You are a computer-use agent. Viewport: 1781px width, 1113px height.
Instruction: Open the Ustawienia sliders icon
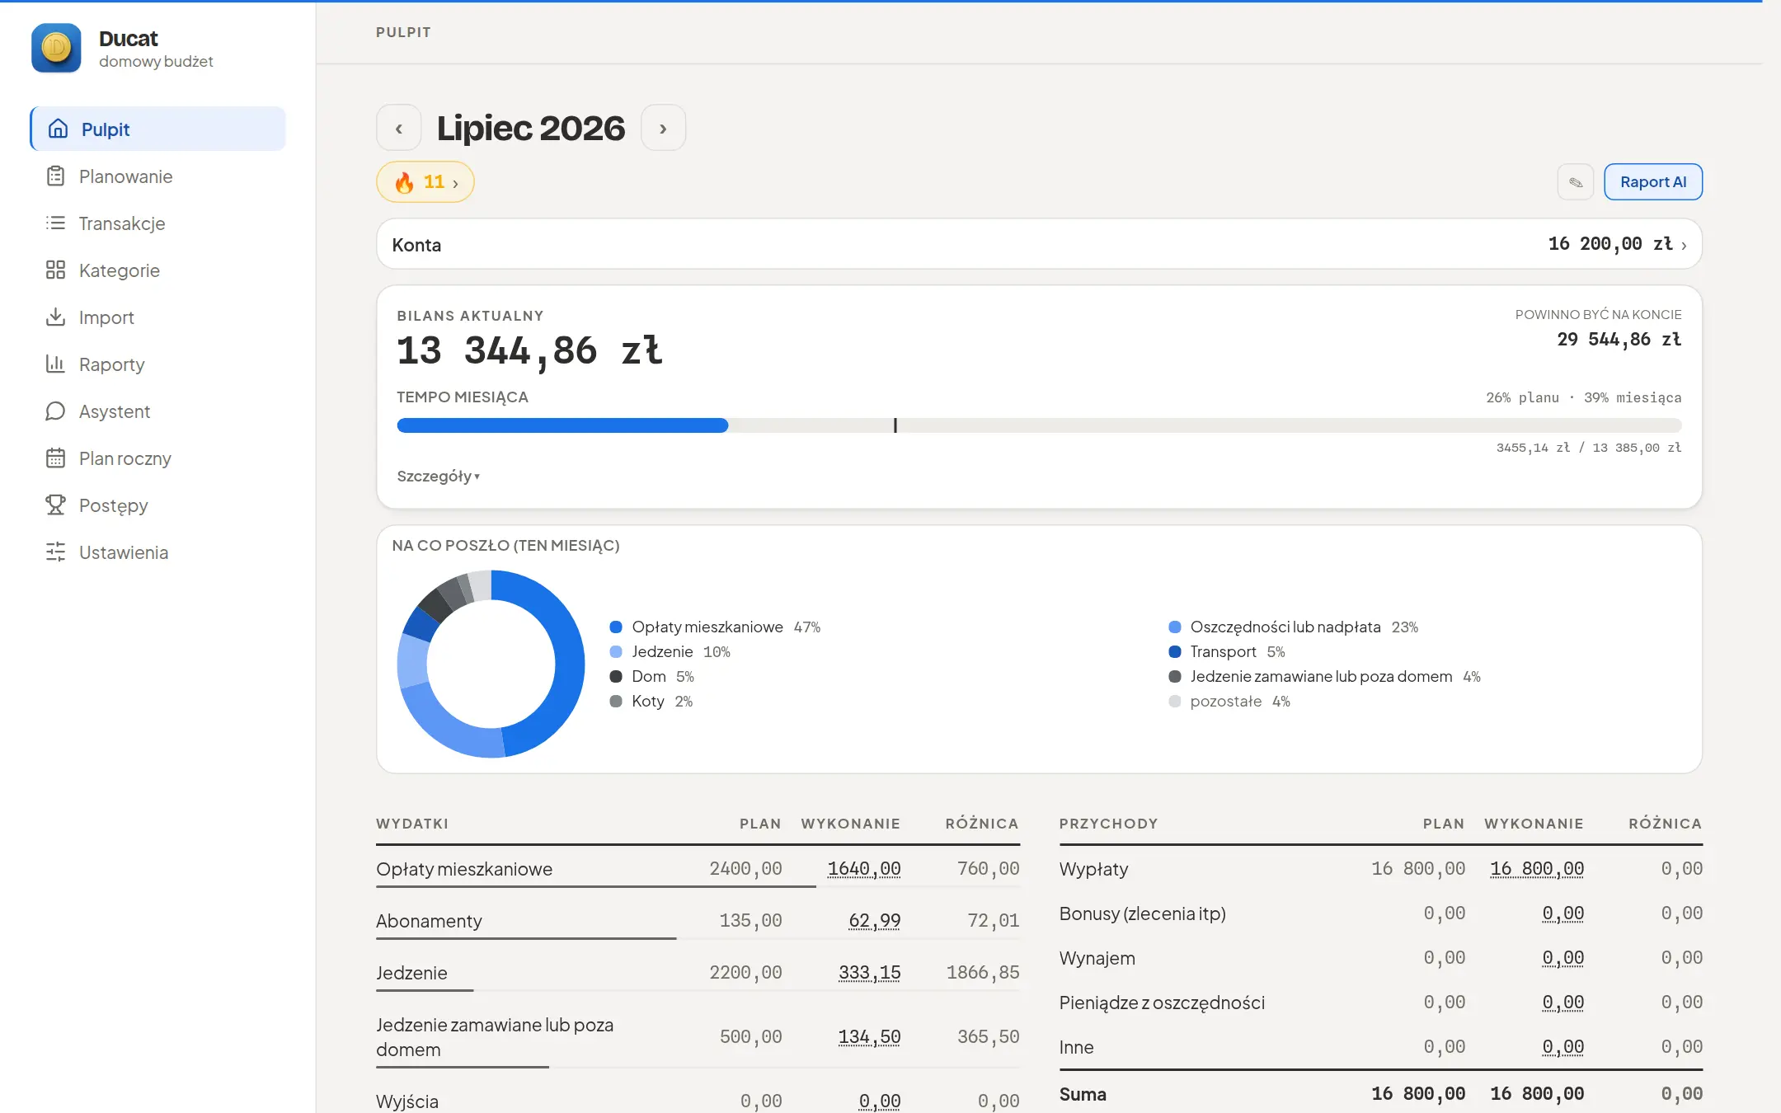[x=55, y=552]
